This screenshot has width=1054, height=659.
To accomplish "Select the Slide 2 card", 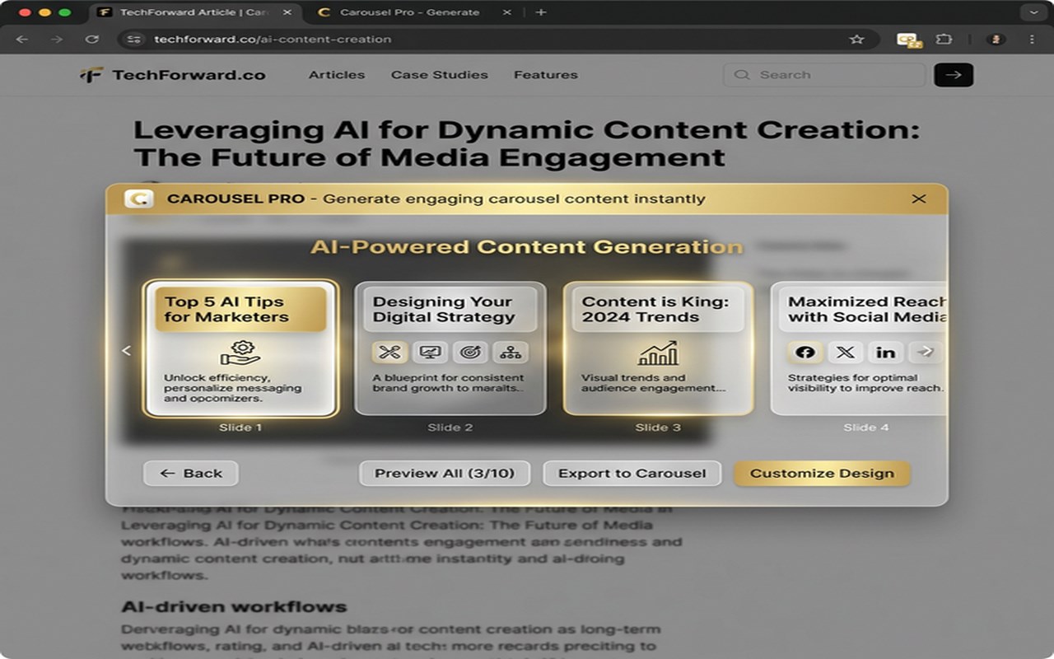I will [450, 348].
